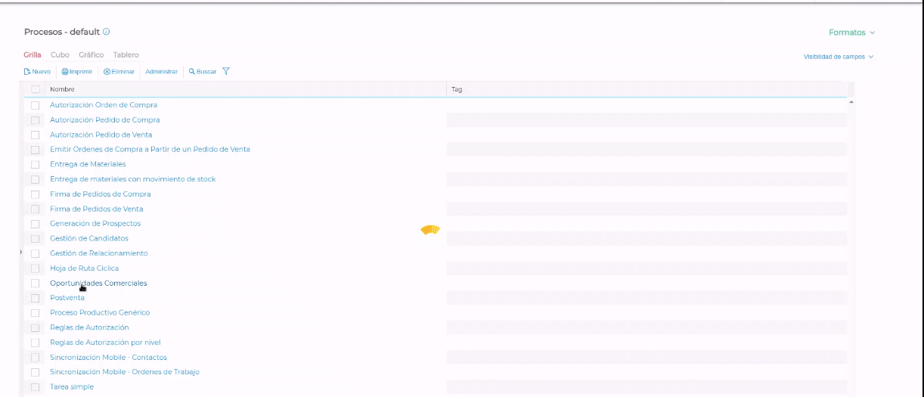The width and height of the screenshot is (924, 397).
Task: Open the filter funnel icon
Action: 226,72
